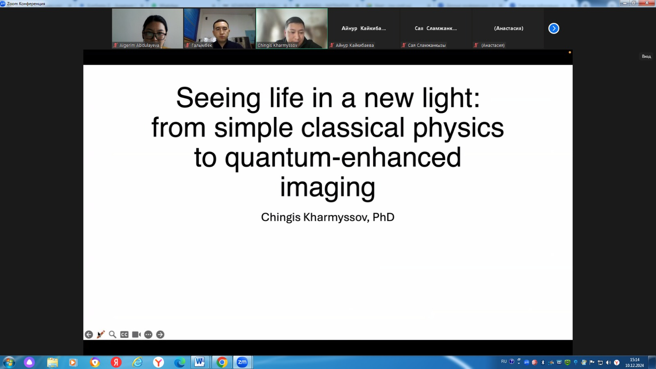Toggle closed captions with CC icon
Viewport: 656px width, 369px height.
coord(124,335)
